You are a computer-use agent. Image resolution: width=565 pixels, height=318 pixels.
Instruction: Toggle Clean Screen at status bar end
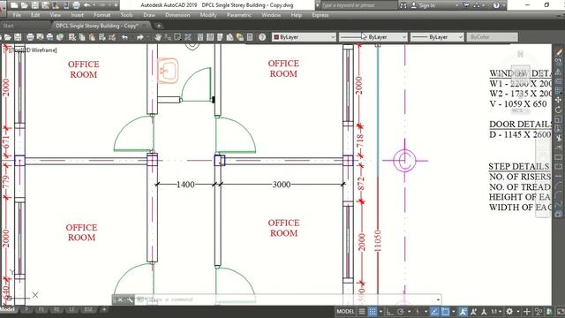[x=561, y=311]
